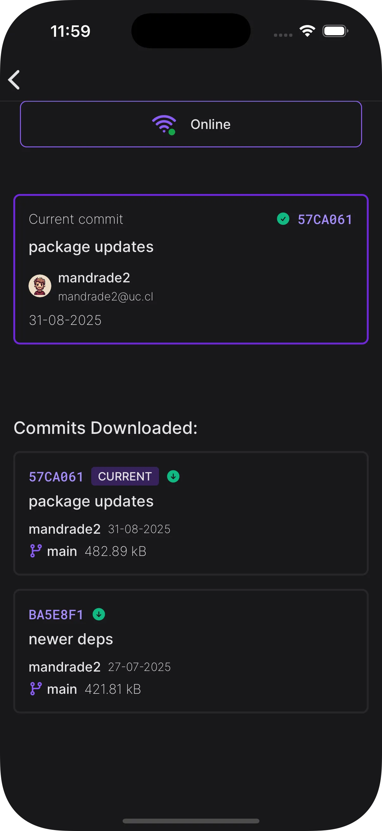Select the "newer deps" commit title

click(x=71, y=639)
